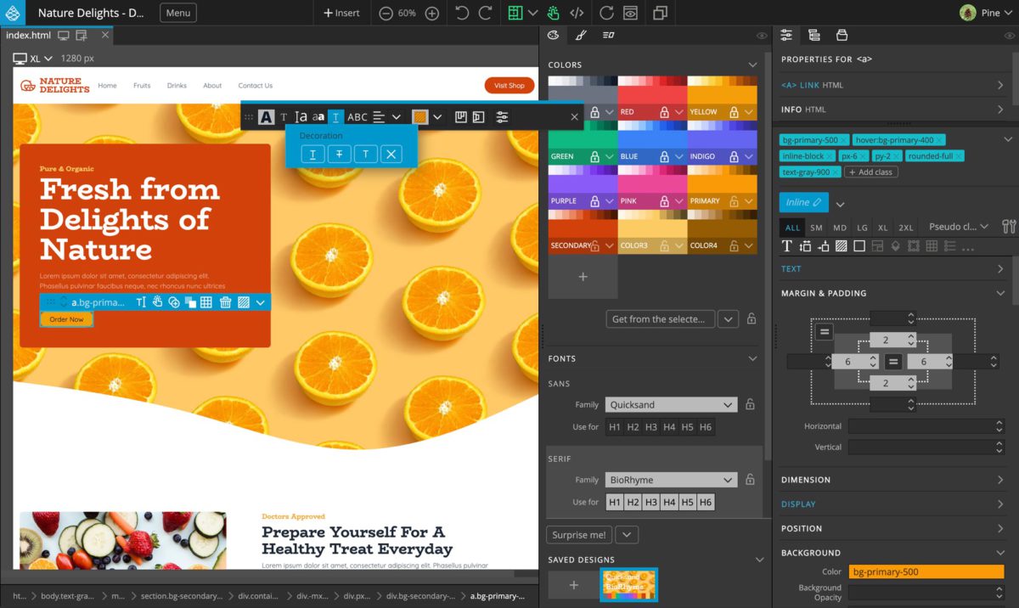Expand the PURPLE color dropdown
This screenshot has height=608, width=1019.
(610, 201)
